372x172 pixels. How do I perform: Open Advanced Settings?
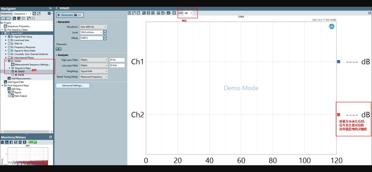point(73,86)
